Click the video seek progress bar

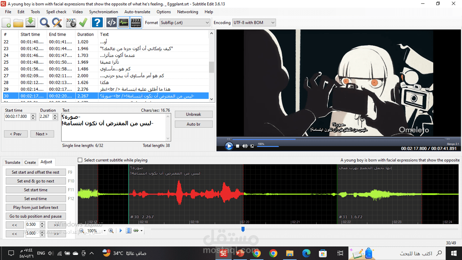point(338,139)
